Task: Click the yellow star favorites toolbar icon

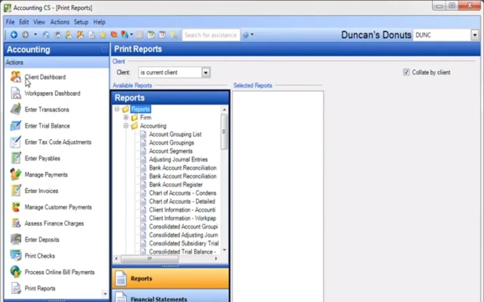Action: coord(103,35)
